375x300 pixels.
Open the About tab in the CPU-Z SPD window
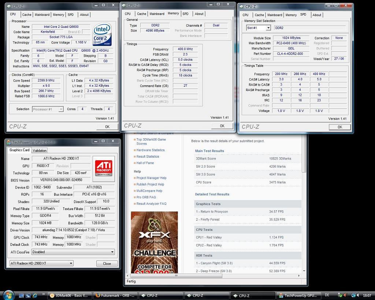[x=317, y=15]
